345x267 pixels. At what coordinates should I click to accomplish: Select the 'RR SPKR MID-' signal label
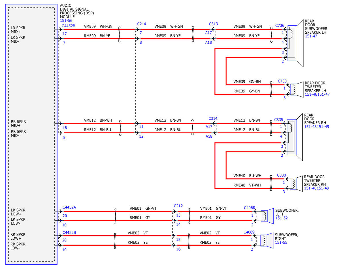(x=18, y=133)
